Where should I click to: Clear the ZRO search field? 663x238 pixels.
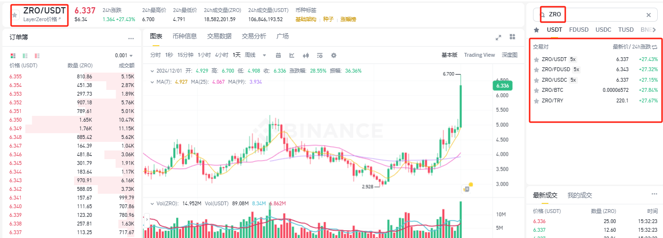(648, 15)
